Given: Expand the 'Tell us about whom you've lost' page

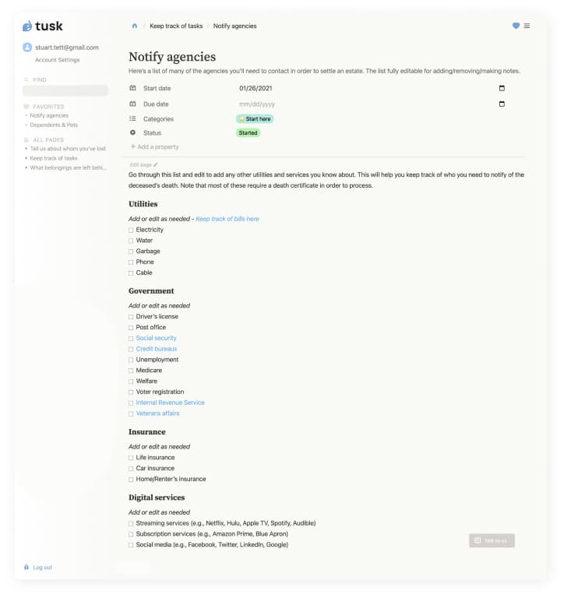Looking at the screenshot, I should [26, 148].
